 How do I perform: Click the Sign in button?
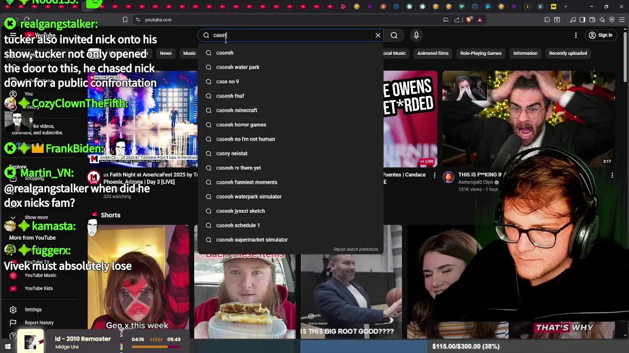click(x=600, y=35)
